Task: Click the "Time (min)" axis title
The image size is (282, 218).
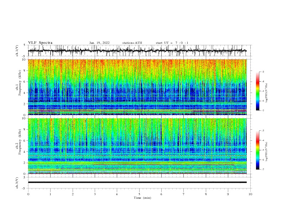Action: [x=142, y=198]
